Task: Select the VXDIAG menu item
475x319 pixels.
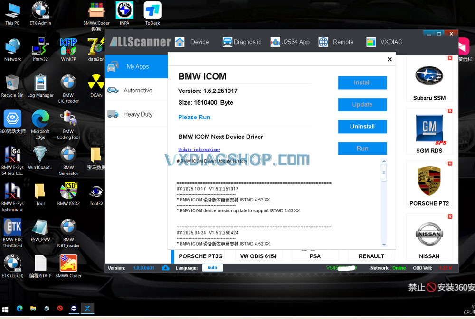Action: 384,42
